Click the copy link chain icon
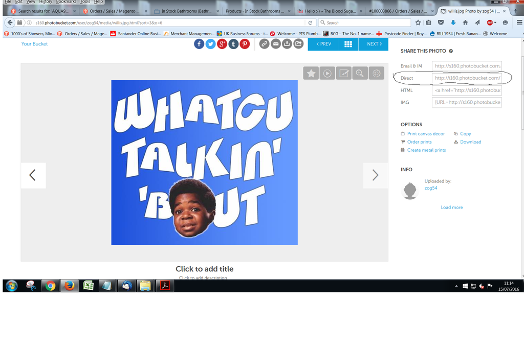This screenshot has height=349, width=524. tap(265, 44)
